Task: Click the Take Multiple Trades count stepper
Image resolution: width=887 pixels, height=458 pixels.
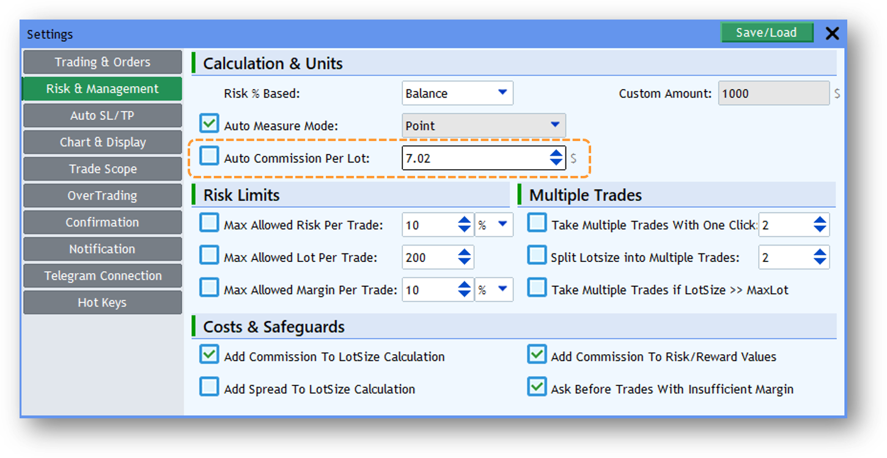Action: tap(820, 225)
